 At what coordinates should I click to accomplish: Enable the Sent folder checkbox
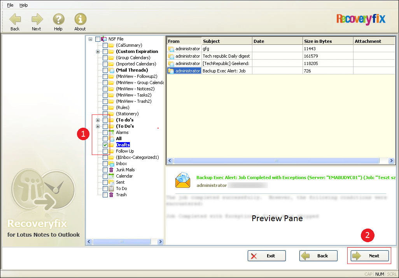tap(105, 183)
